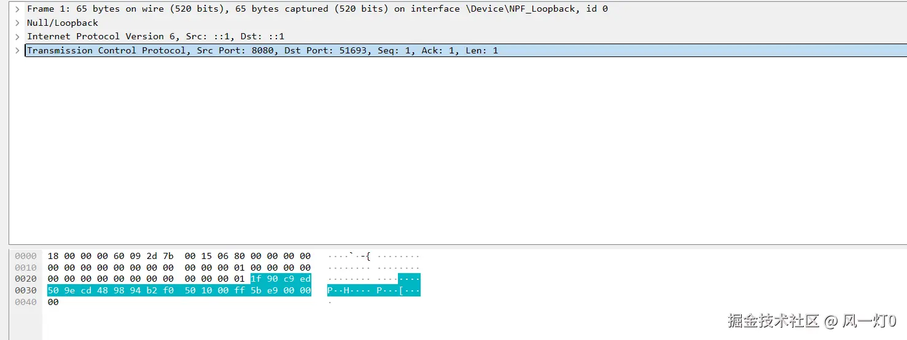Select the Transmission Control Protocol row
Image resolution: width=907 pixels, height=340 pixels.
(465, 50)
